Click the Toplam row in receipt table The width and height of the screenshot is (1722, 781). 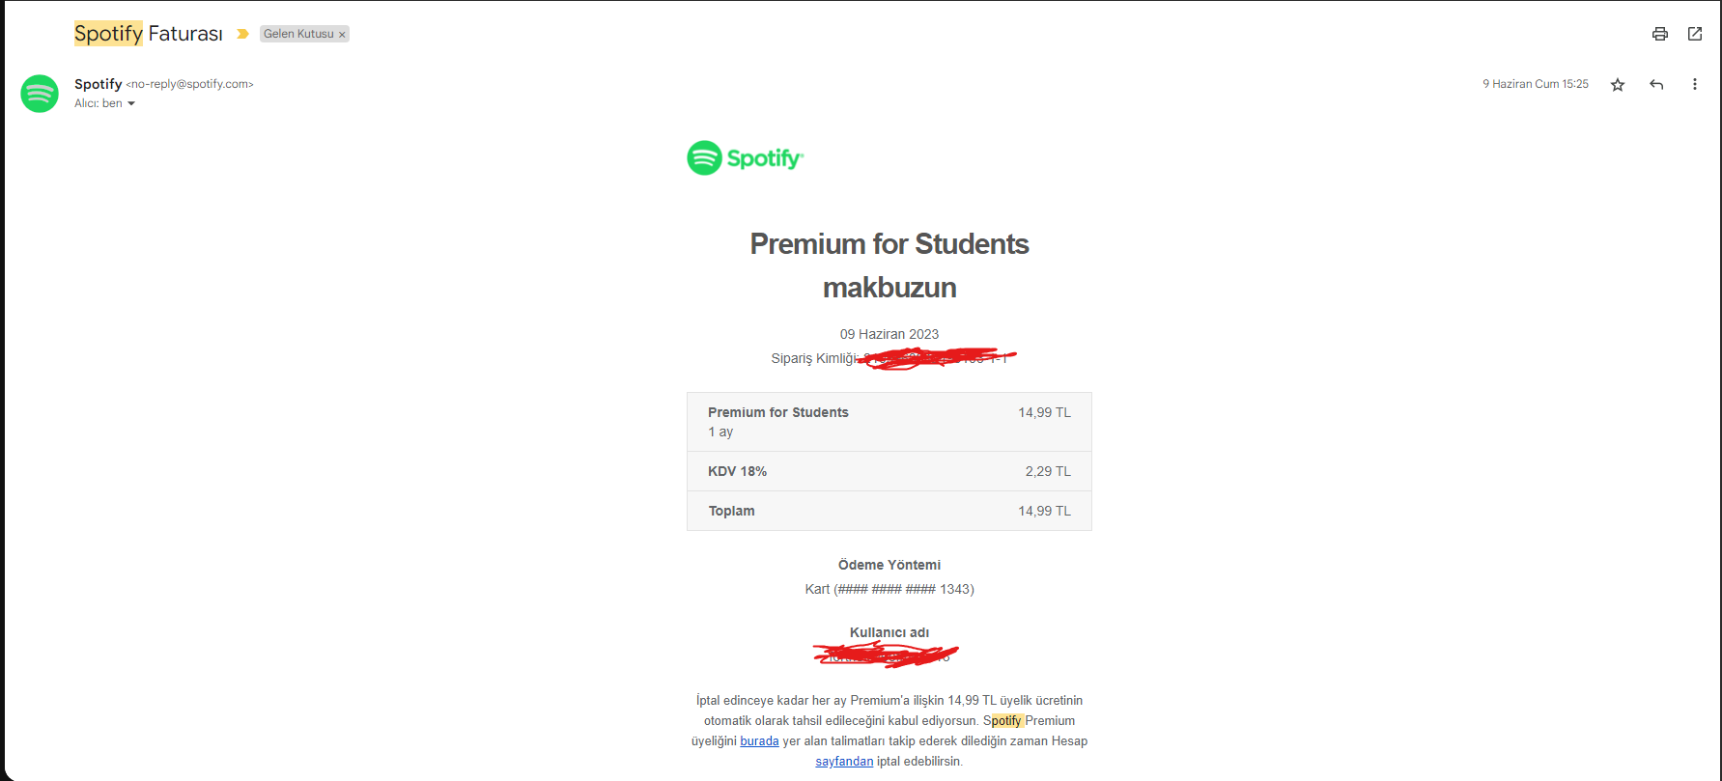[x=889, y=511]
